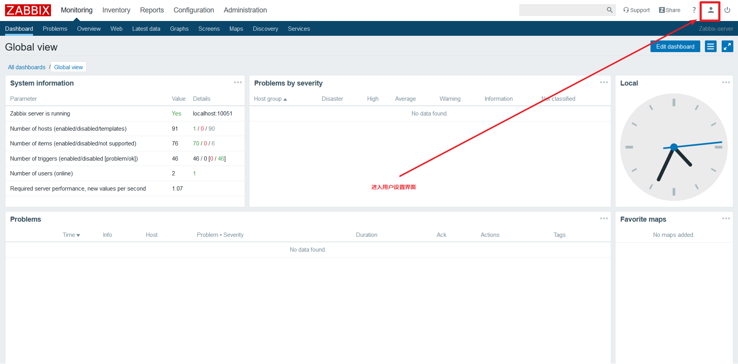Click 'Number of items (enabled/disabled/not supported)' text
Screen dimensions: 738x364
point(73,143)
